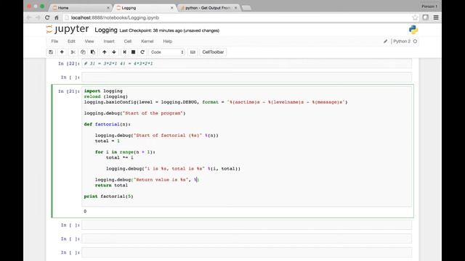The width and height of the screenshot is (465, 261).
Task: Open the Kernel menu
Action: click(x=147, y=41)
